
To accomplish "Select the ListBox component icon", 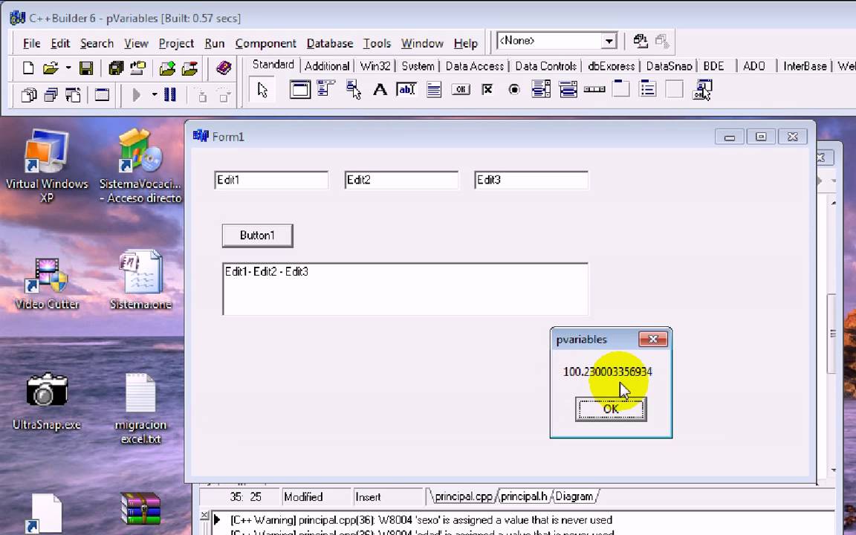I will point(541,89).
